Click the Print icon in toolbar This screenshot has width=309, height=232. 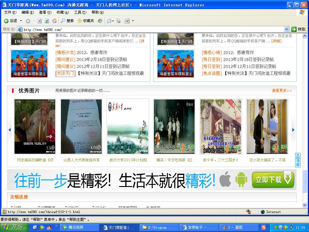pyautogui.click(x=119, y=21)
